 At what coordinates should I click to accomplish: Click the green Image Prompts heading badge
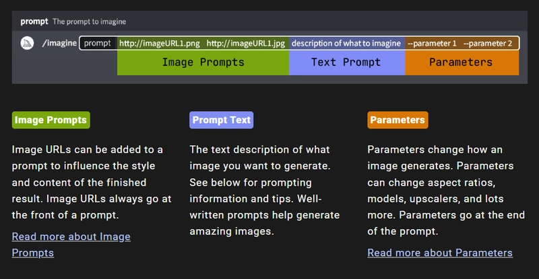51,120
